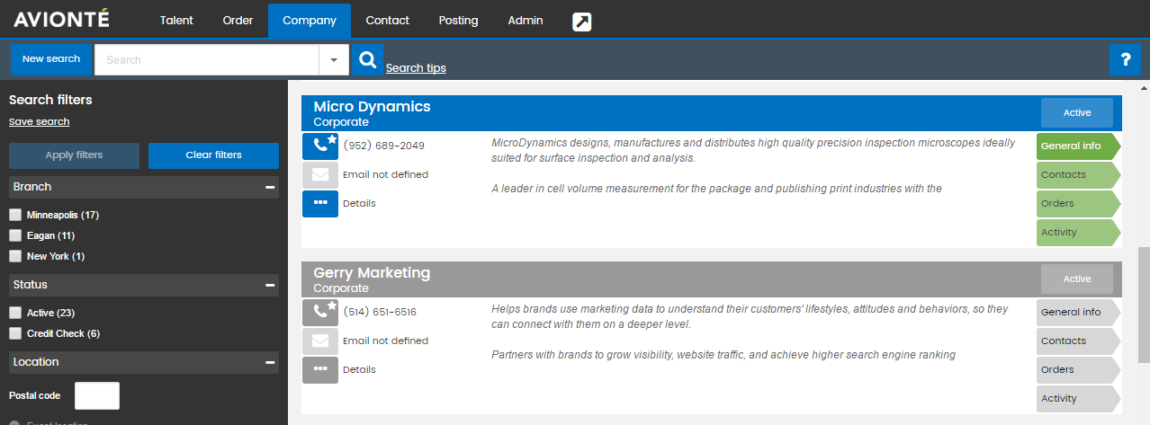The image size is (1150, 425).
Task: Collapse the Status filter section
Action: click(x=269, y=285)
